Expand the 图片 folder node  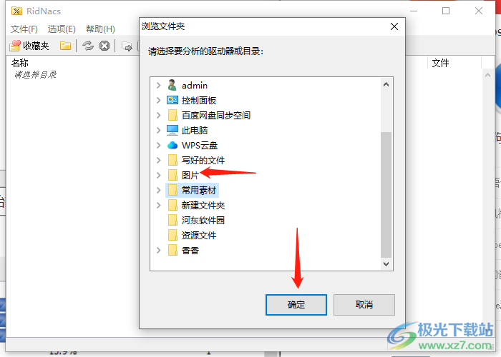tap(158, 175)
